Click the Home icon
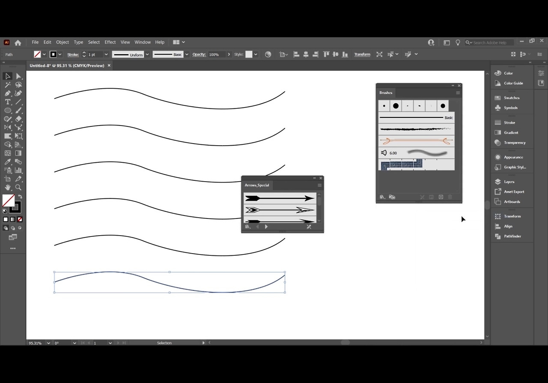 point(18,42)
